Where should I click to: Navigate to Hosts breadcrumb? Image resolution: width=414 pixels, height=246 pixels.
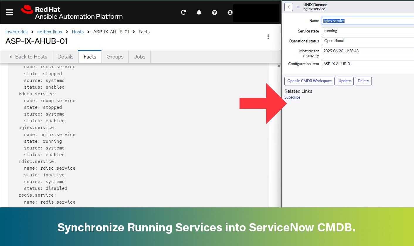tap(78, 32)
